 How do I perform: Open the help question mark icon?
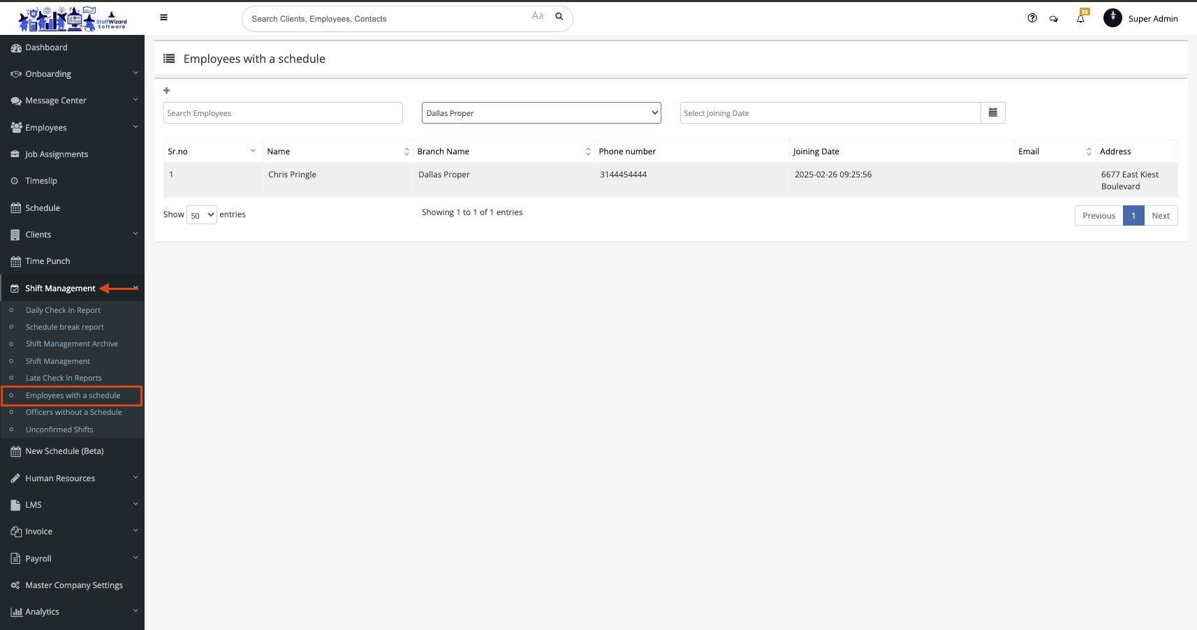click(1032, 18)
